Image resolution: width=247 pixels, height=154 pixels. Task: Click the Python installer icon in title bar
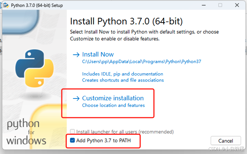[x=6, y=5]
